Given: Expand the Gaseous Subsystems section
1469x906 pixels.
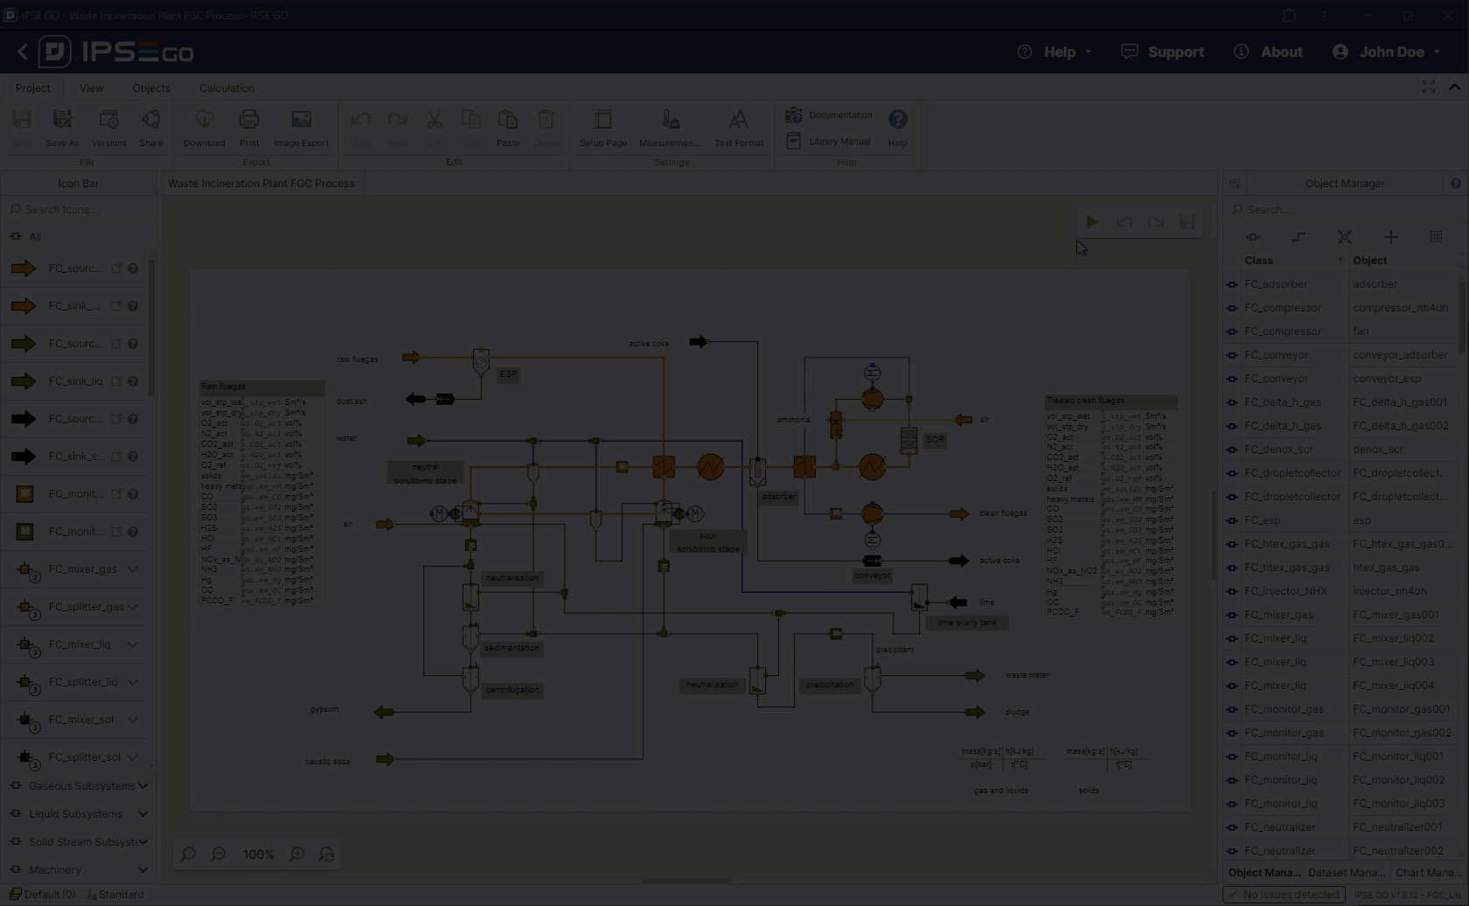Looking at the screenshot, I should pyautogui.click(x=79, y=786).
